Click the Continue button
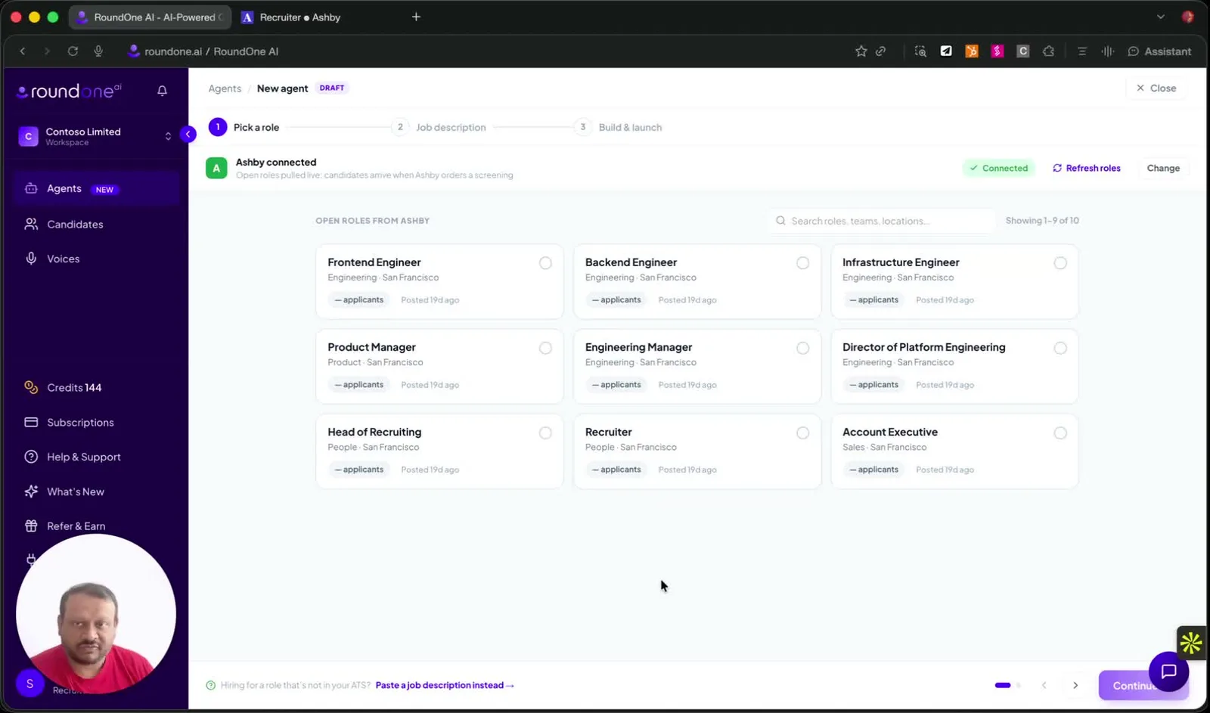This screenshot has width=1210, height=713. [1143, 685]
